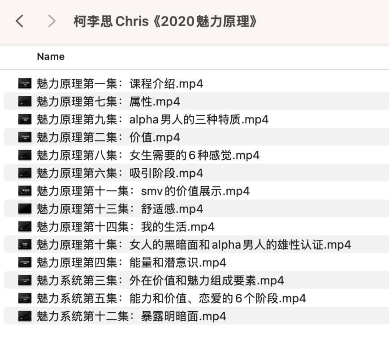Click video icon for 第十二集：暴露明暗面.mp4

(25, 317)
